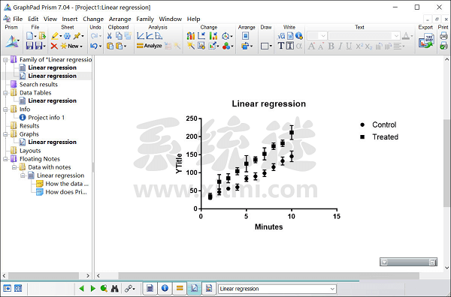Click the Analyze button in Analysis group
Image resolution: width=451 pixels, height=297 pixels.
pyautogui.click(x=149, y=46)
